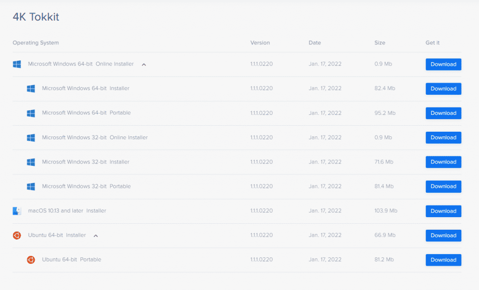This screenshot has width=479, height=290.
Task: Click Windows icon for 32-bit Portable row
Action: click(31, 186)
